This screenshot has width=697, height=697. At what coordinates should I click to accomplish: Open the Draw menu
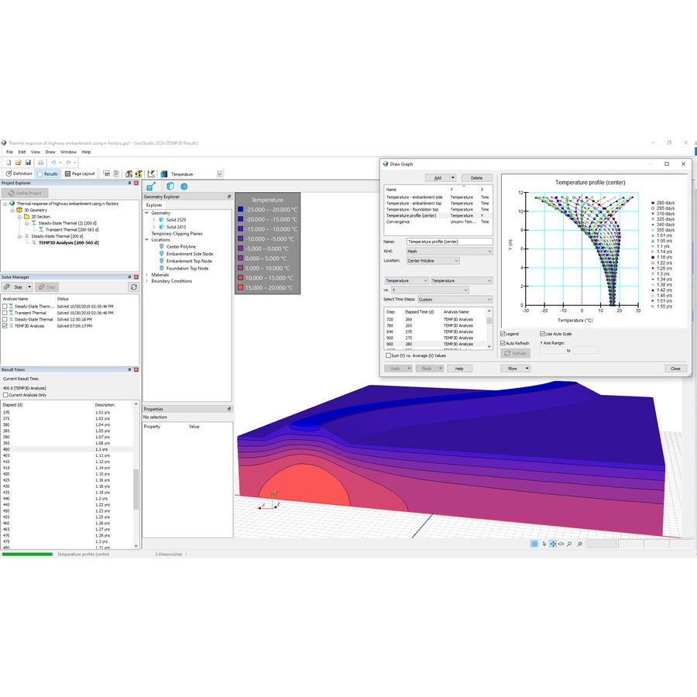coord(50,152)
